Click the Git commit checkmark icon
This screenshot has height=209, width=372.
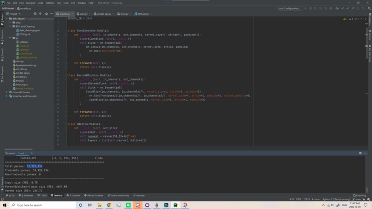point(348,8)
